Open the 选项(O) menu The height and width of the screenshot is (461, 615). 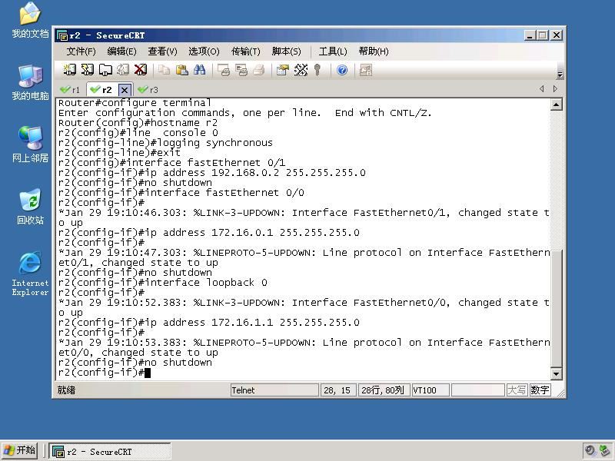coord(204,51)
